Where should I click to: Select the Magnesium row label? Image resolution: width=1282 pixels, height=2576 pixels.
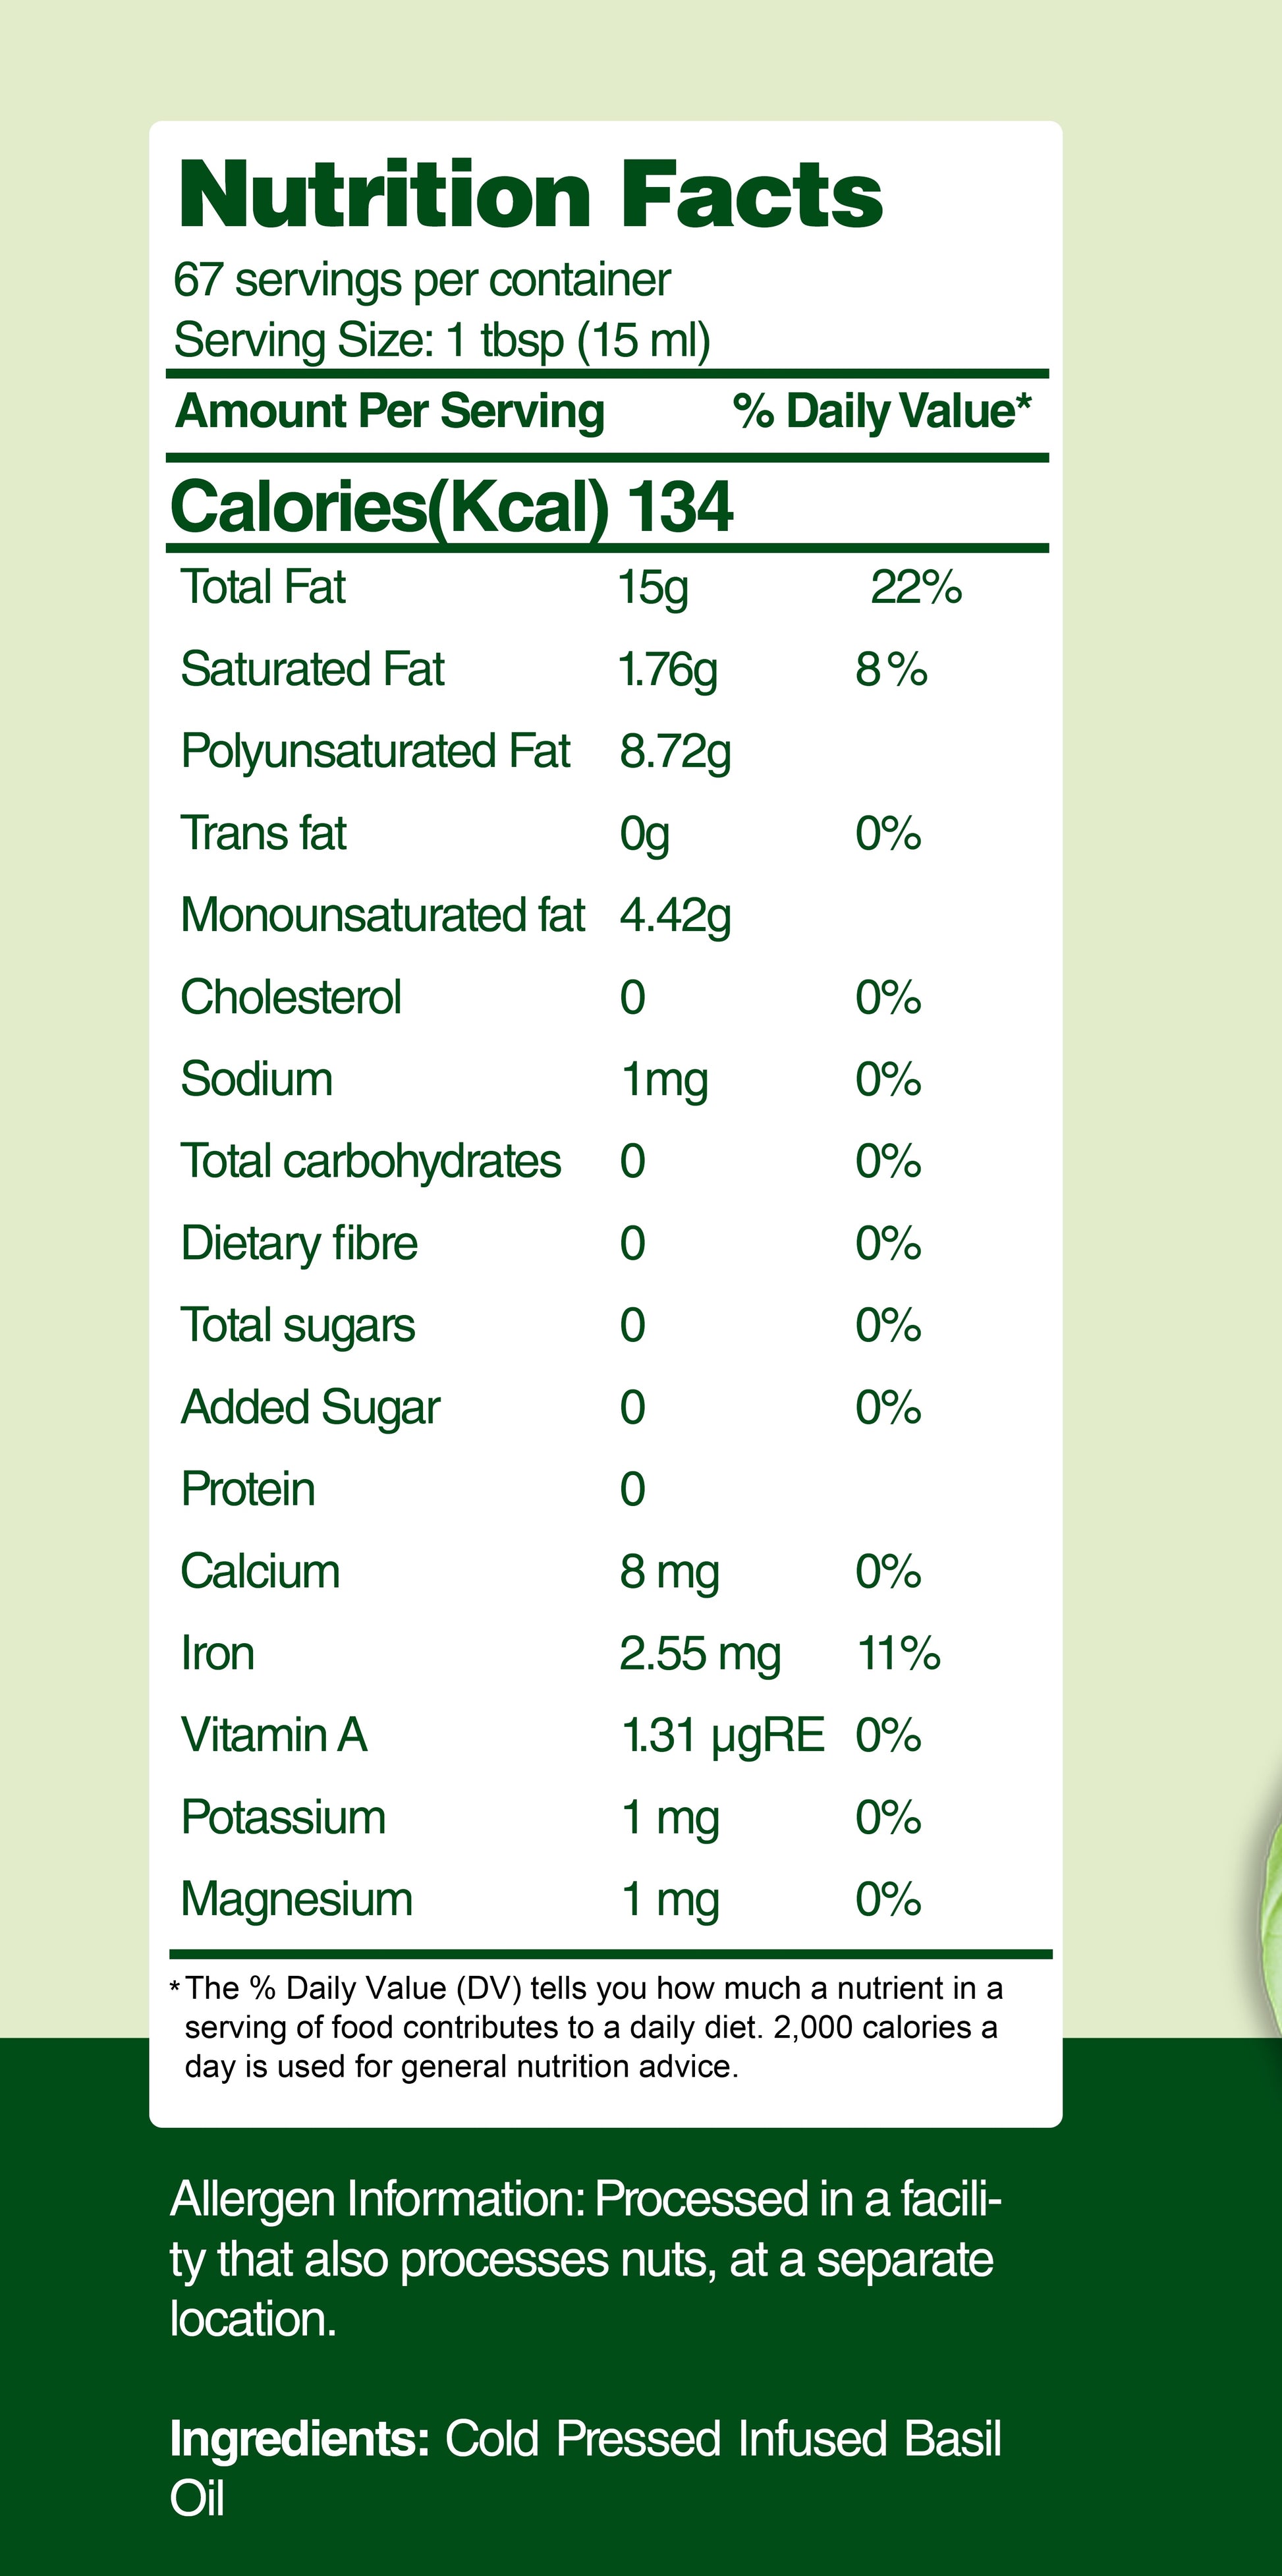pos(297,1900)
